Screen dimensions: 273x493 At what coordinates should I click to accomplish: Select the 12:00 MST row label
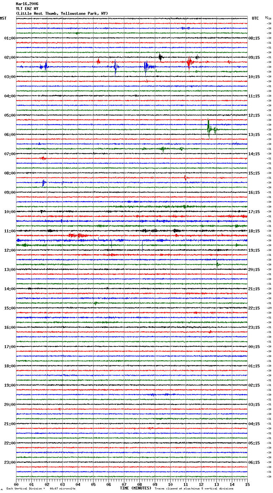(x=10, y=250)
